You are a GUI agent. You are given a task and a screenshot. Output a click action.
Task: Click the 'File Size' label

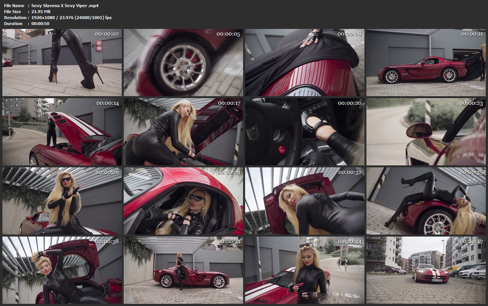[x=13, y=12]
